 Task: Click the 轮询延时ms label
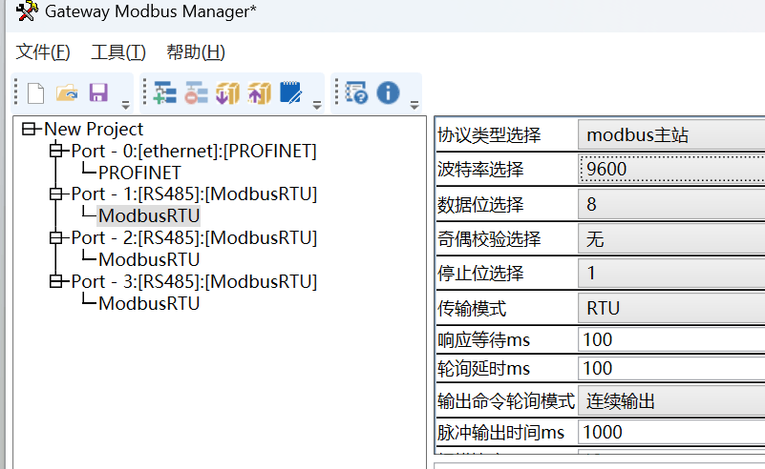[x=483, y=368]
